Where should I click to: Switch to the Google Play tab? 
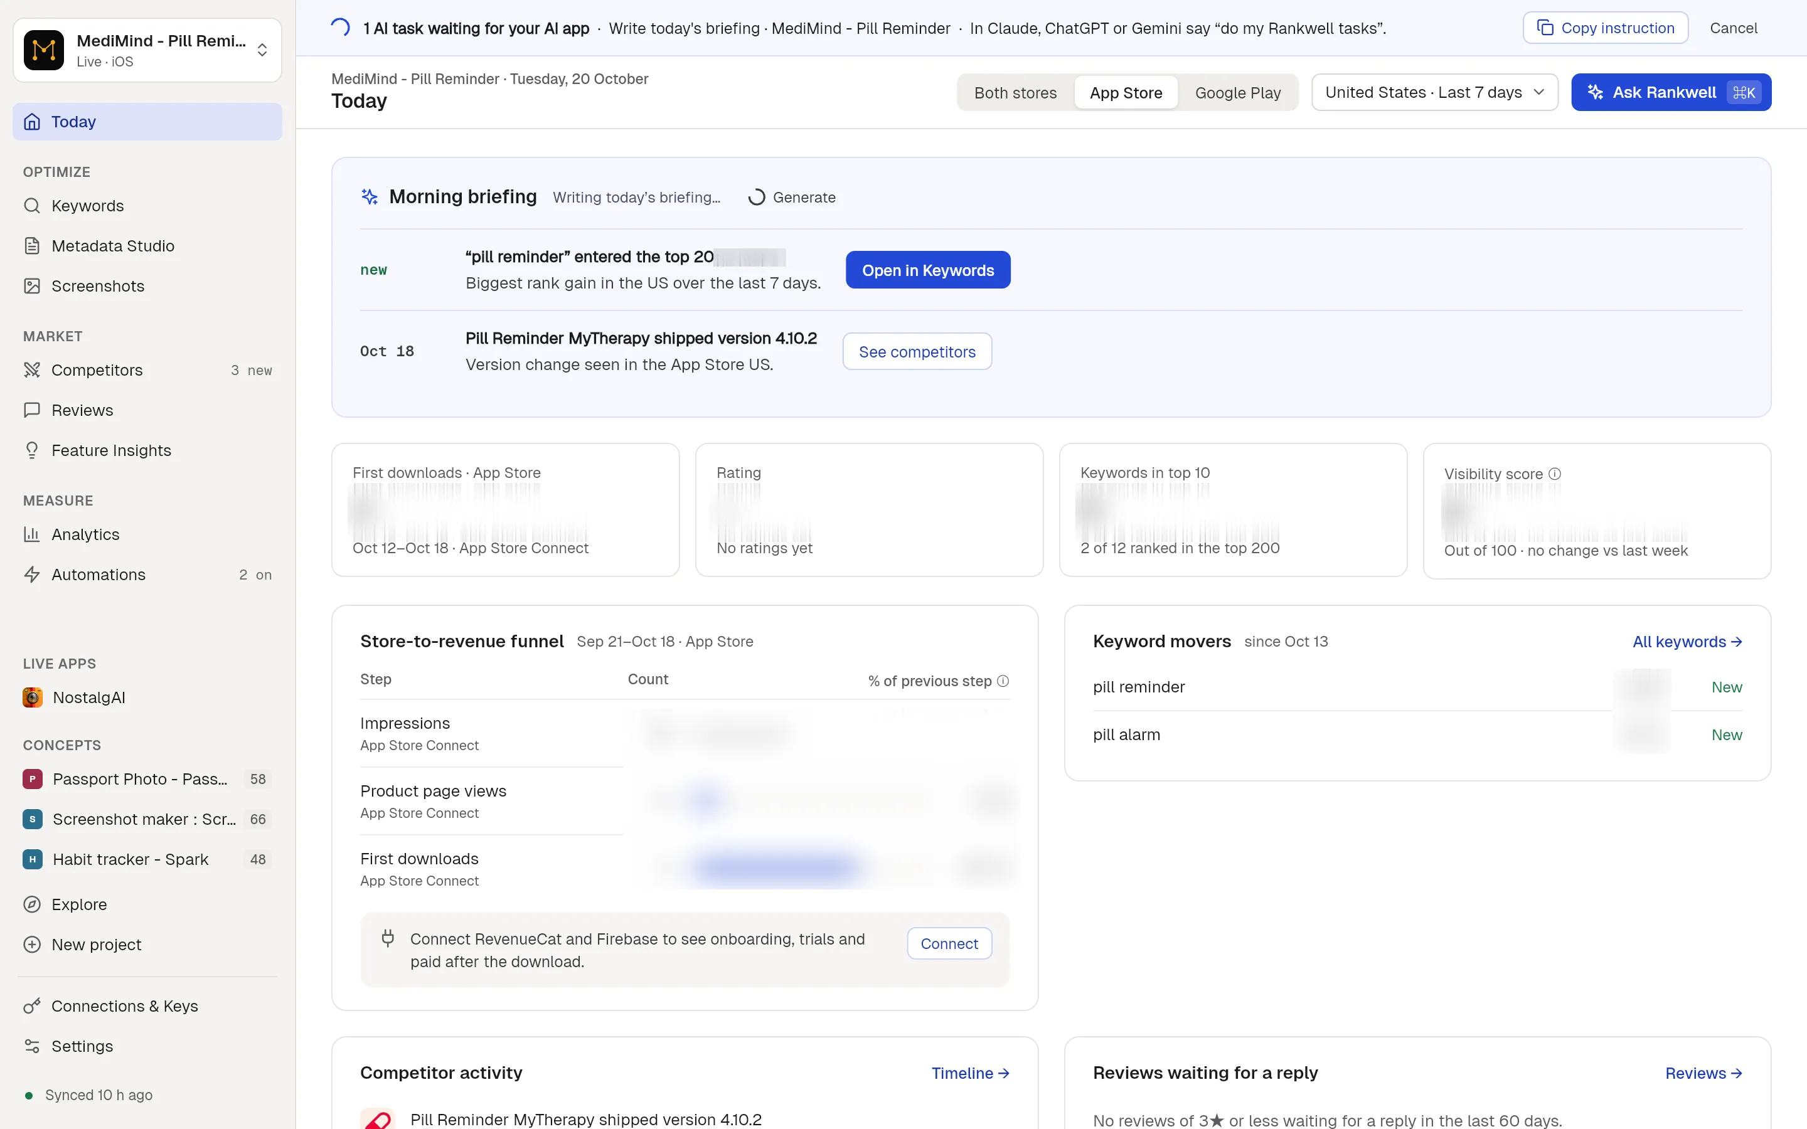click(x=1238, y=93)
